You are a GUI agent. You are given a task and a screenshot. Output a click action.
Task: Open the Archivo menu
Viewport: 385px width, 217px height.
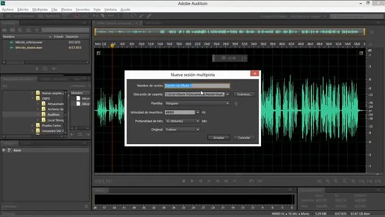(7, 9)
